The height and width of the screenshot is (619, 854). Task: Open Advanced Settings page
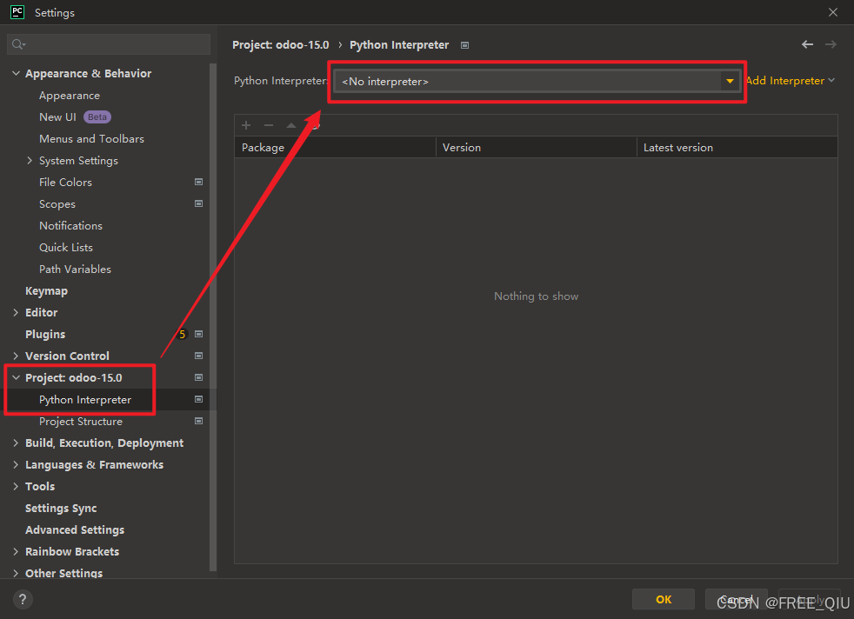(x=75, y=529)
